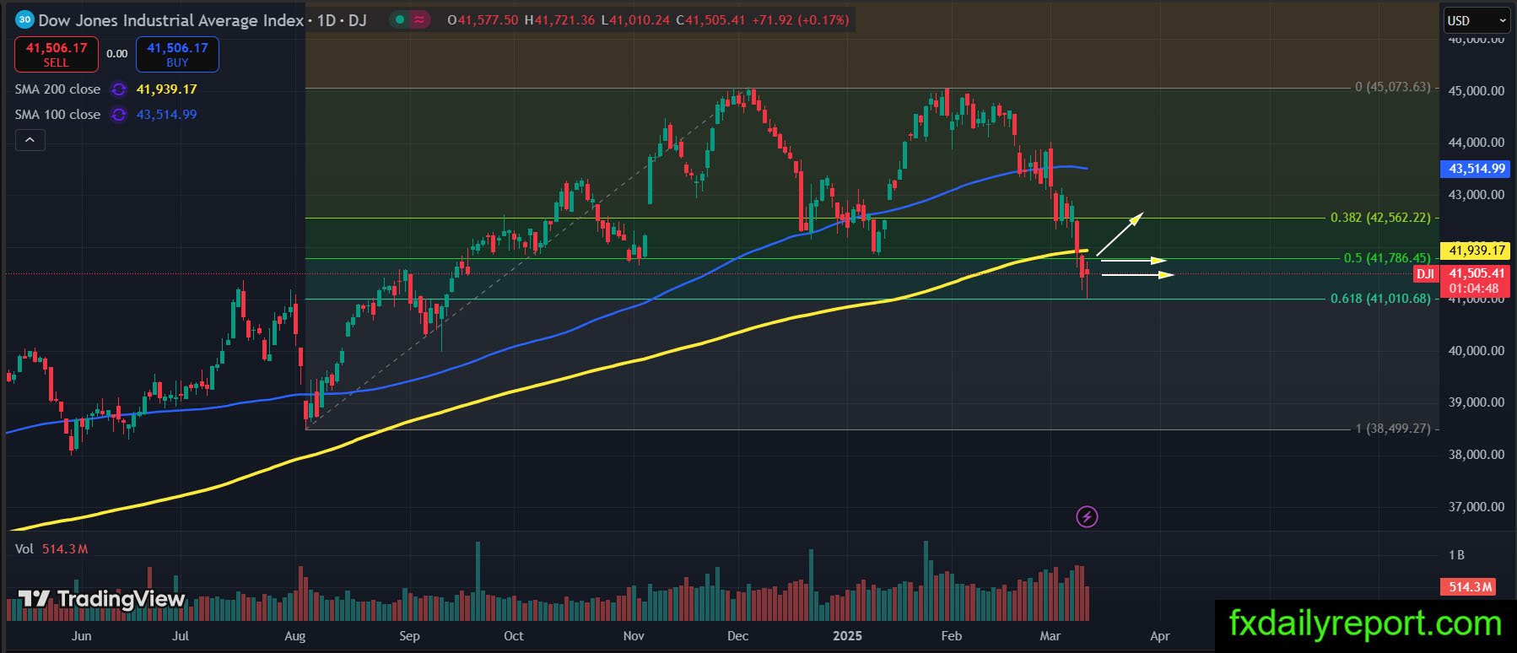Click the 38,000.00 price scale label
1517x653 pixels.
pos(1477,455)
